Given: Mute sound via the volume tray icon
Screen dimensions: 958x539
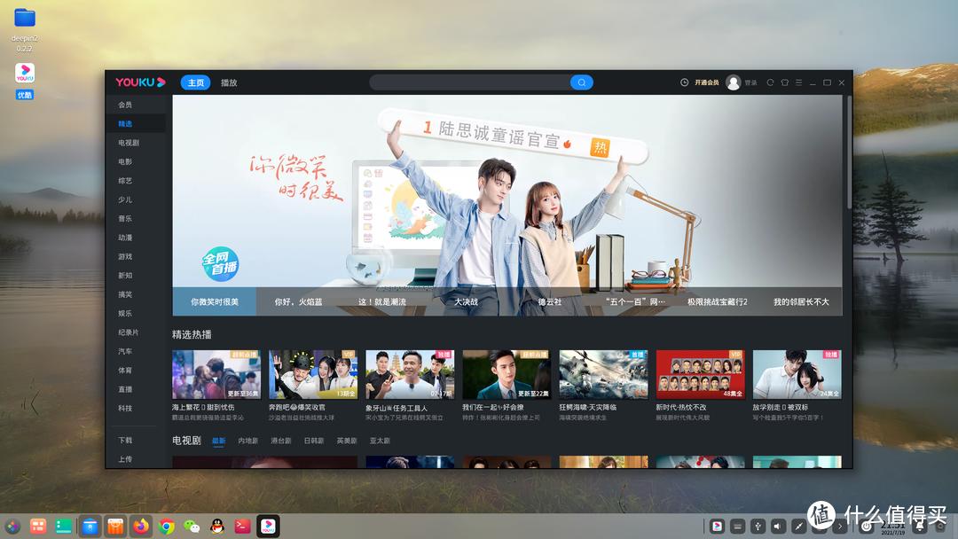Looking at the screenshot, I should [x=778, y=526].
